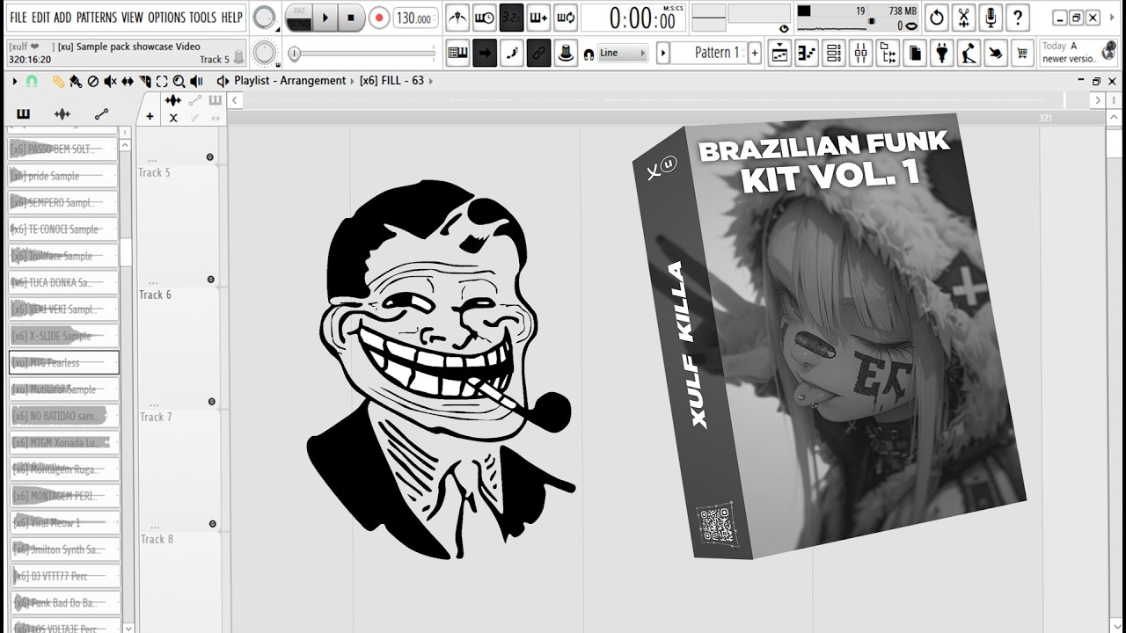Switch picker to the patterns piano tab
The height and width of the screenshot is (633, 1126).
(x=23, y=114)
